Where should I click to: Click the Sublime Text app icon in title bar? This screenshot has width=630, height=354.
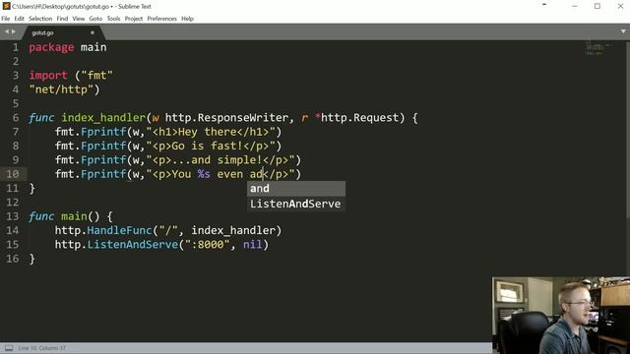(x=7, y=6)
